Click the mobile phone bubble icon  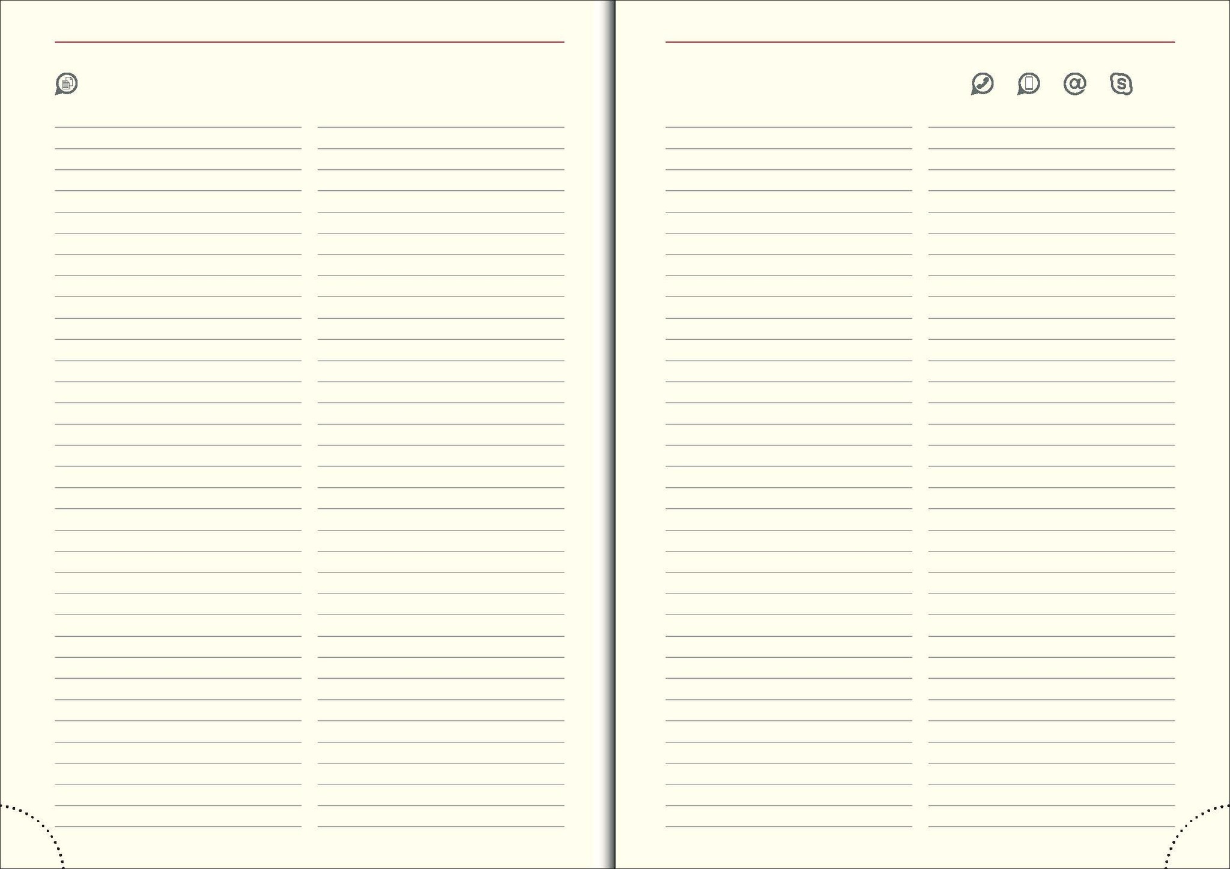pyautogui.click(x=1029, y=84)
